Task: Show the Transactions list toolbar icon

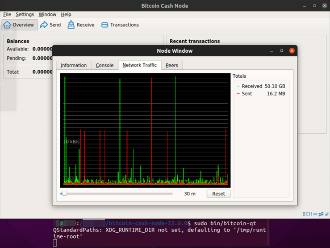Action: [x=105, y=25]
